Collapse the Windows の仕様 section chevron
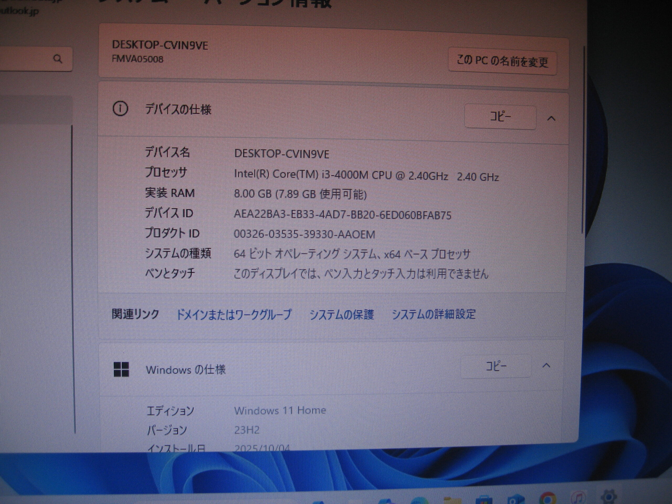 [x=546, y=365]
